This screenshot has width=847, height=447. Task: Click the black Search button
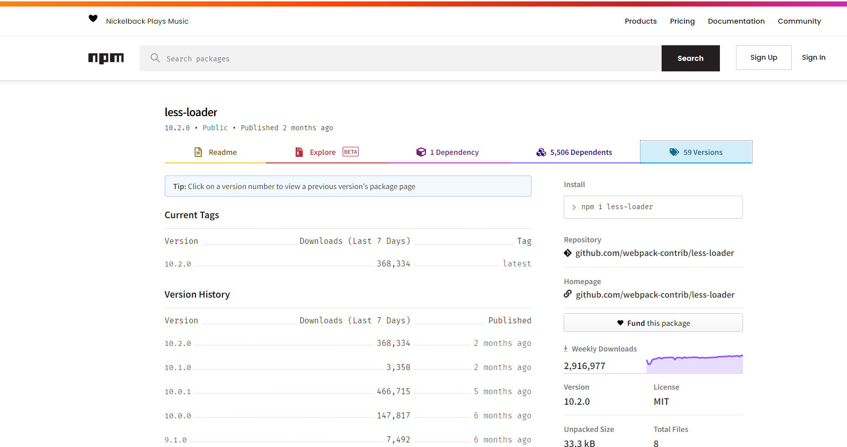pyautogui.click(x=690, y=58)
